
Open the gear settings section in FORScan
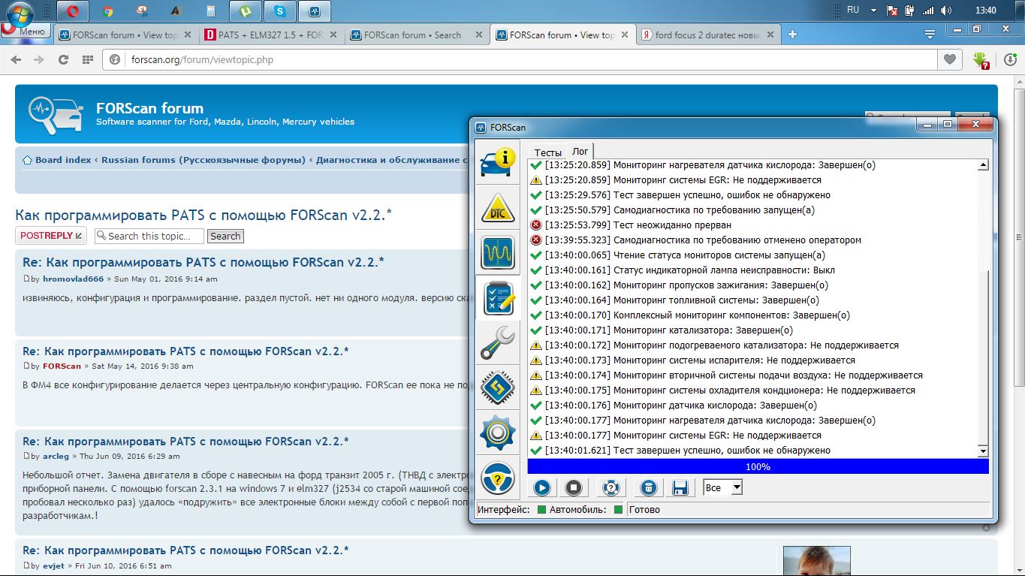coord(497,433)
